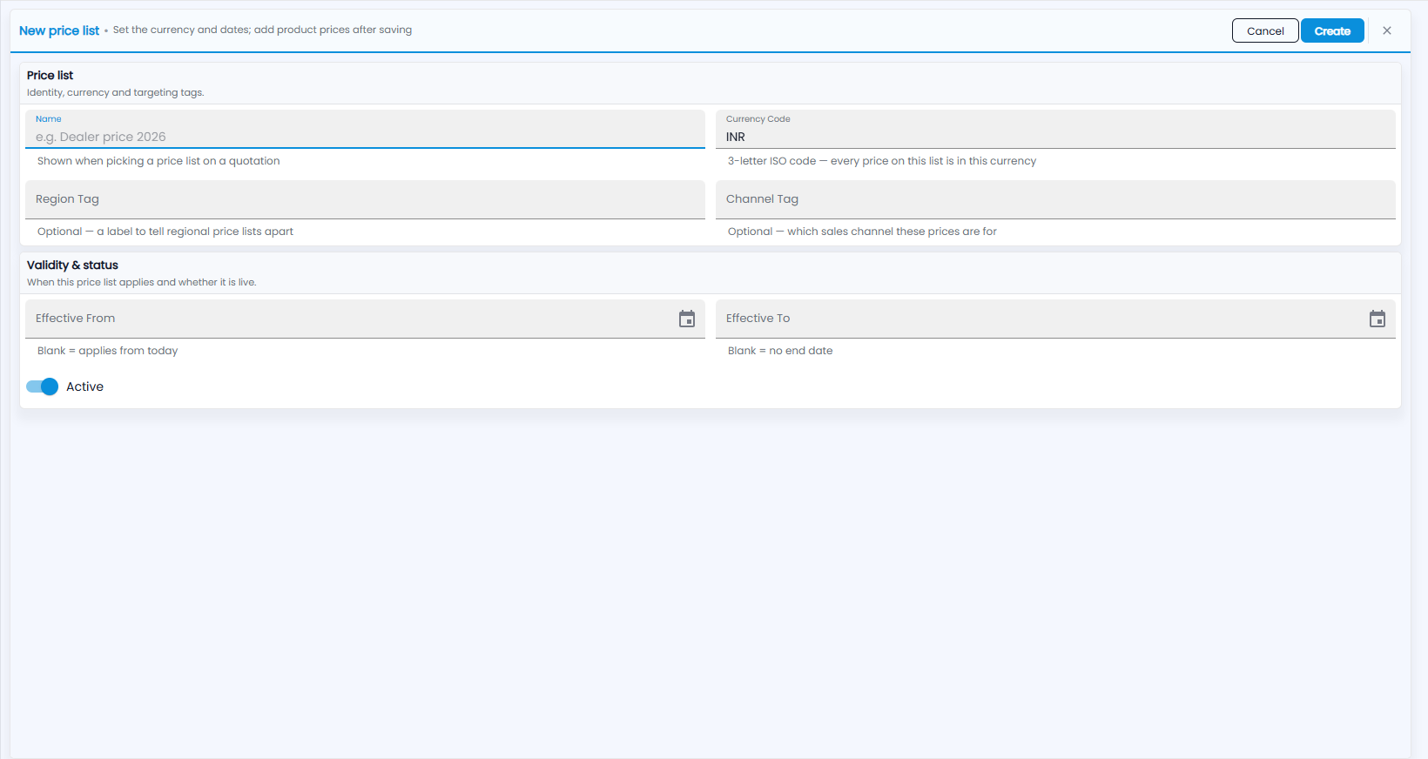The width and height of the screenshot is (1428, 759).
Task: Click the 'Blank = applies from today' hint
Action: [107, 351]
